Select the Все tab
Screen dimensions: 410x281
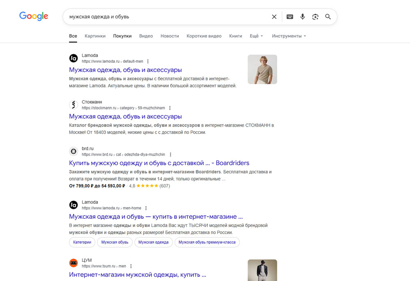point(73,36)
